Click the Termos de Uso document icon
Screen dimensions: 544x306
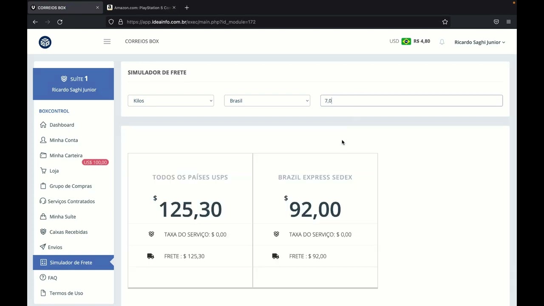(43, 293)
